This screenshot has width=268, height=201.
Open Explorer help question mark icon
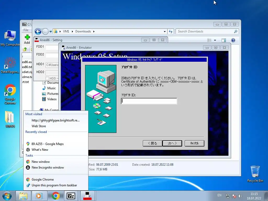tap(233, 40)
